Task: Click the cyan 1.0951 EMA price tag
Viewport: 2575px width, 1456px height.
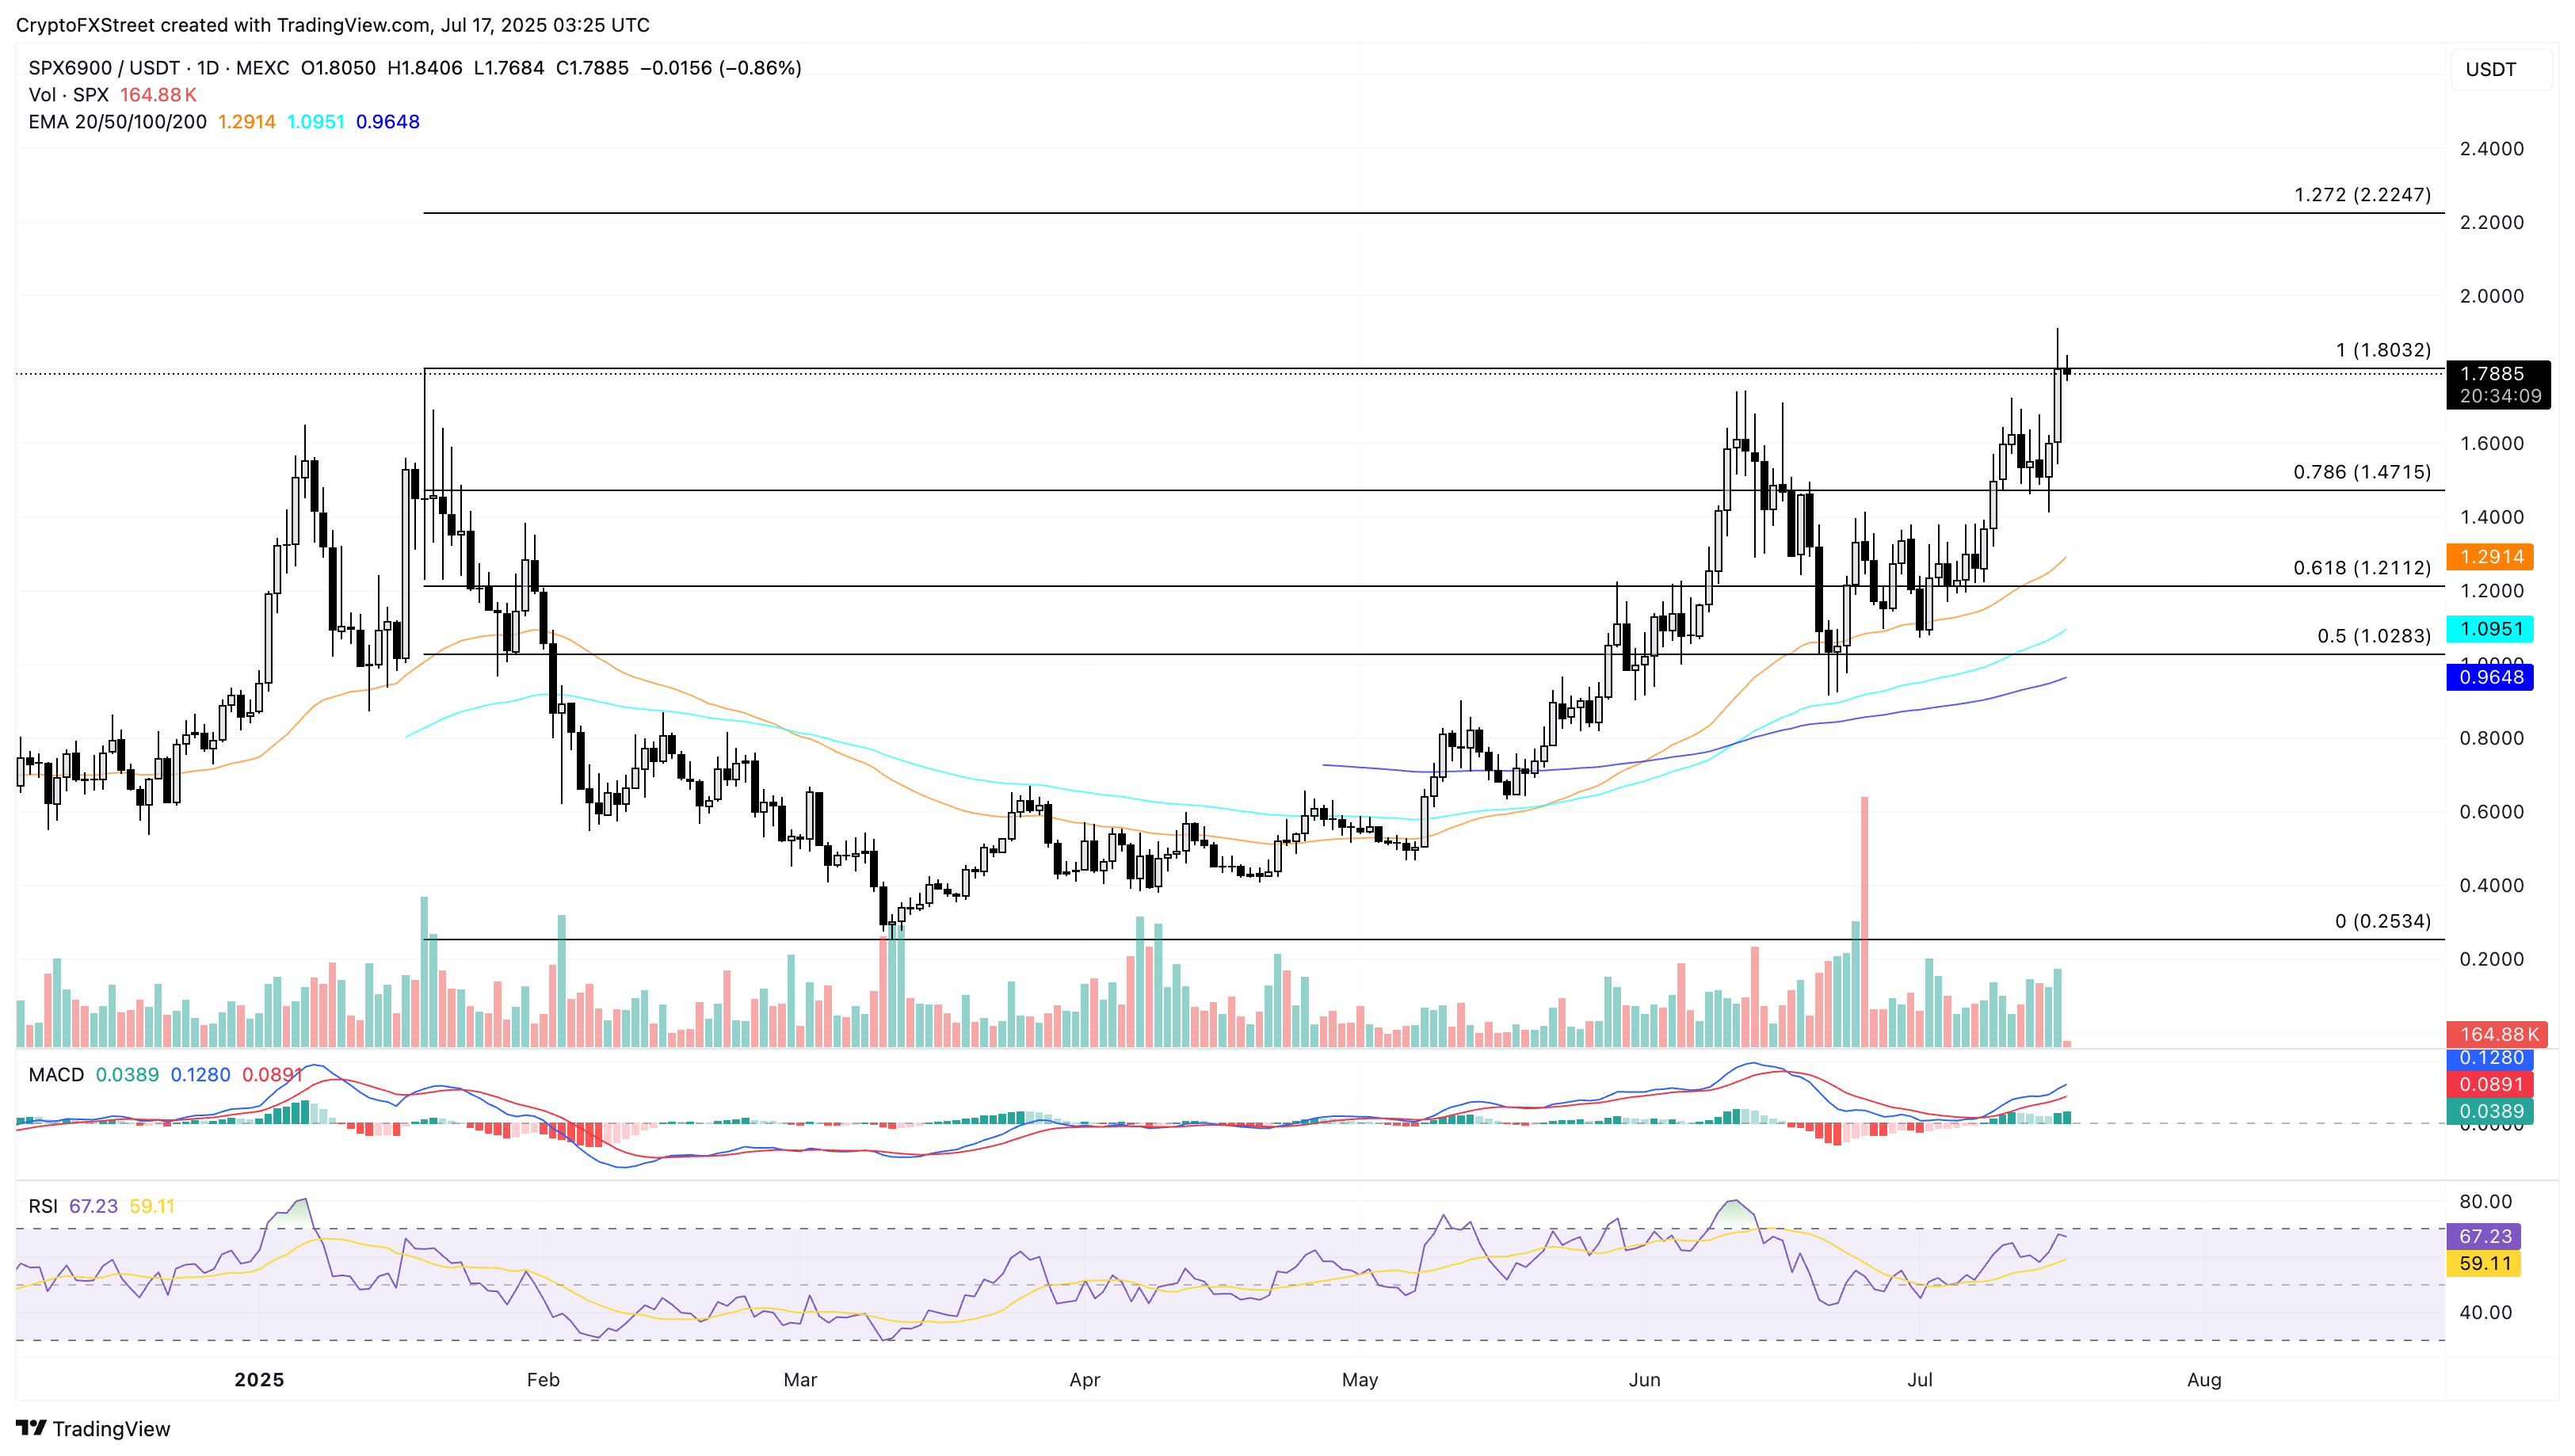Action: pos(2490,629)
